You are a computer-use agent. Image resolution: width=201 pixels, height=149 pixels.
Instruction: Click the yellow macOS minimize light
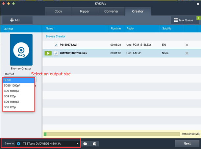9,4
